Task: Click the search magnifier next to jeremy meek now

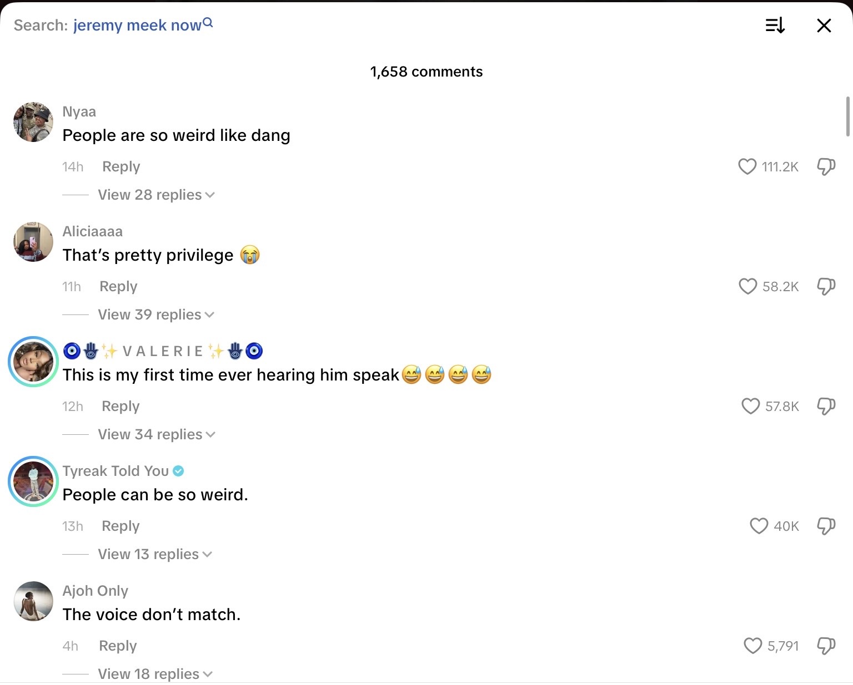Action: tap(208, 23)
